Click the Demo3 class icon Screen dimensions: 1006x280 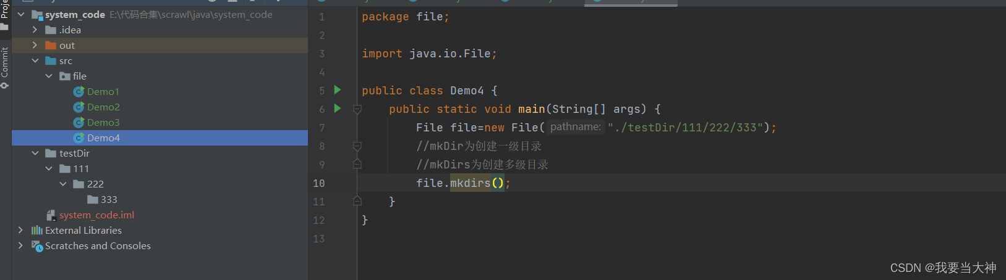pyautogui.click(x=79, y=123)
